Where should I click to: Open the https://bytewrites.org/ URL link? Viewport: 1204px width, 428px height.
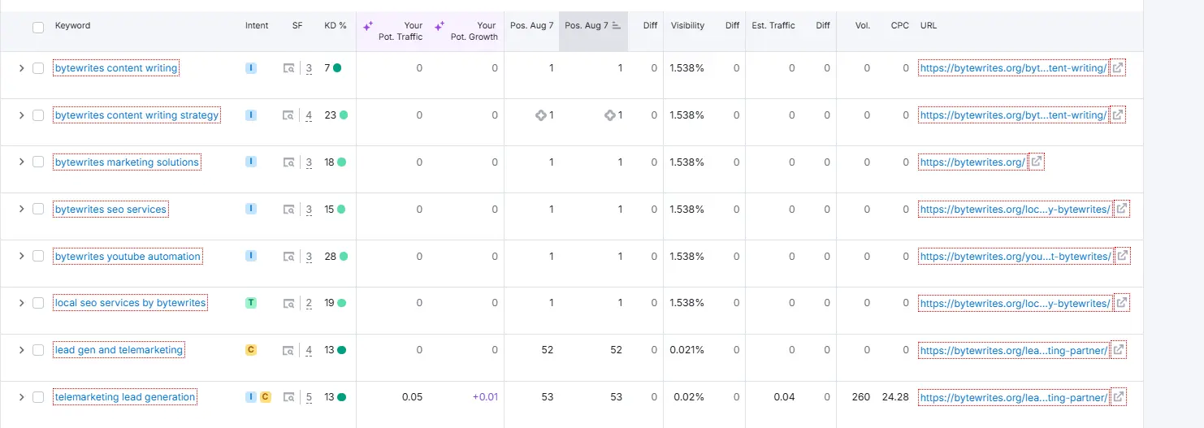(x=972, y=162)
